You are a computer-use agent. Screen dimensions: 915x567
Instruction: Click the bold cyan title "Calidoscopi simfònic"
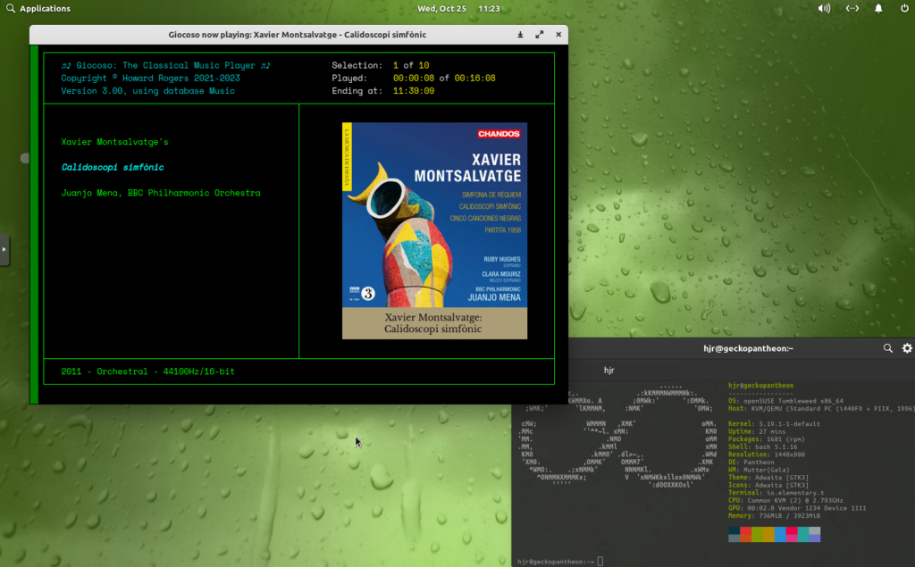pos(113,167)
